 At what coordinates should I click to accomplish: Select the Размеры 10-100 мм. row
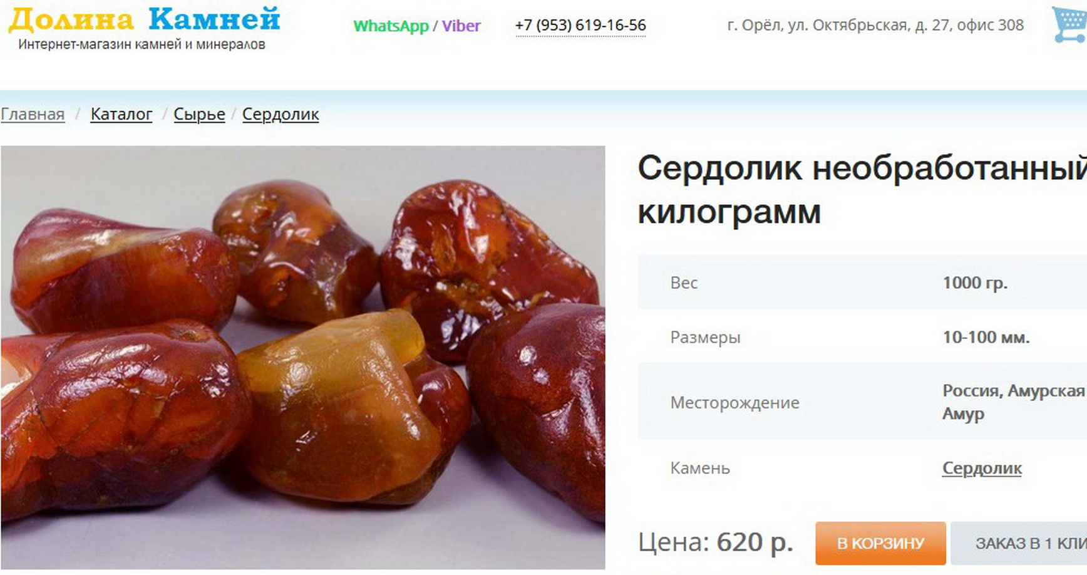coord(862,337)
